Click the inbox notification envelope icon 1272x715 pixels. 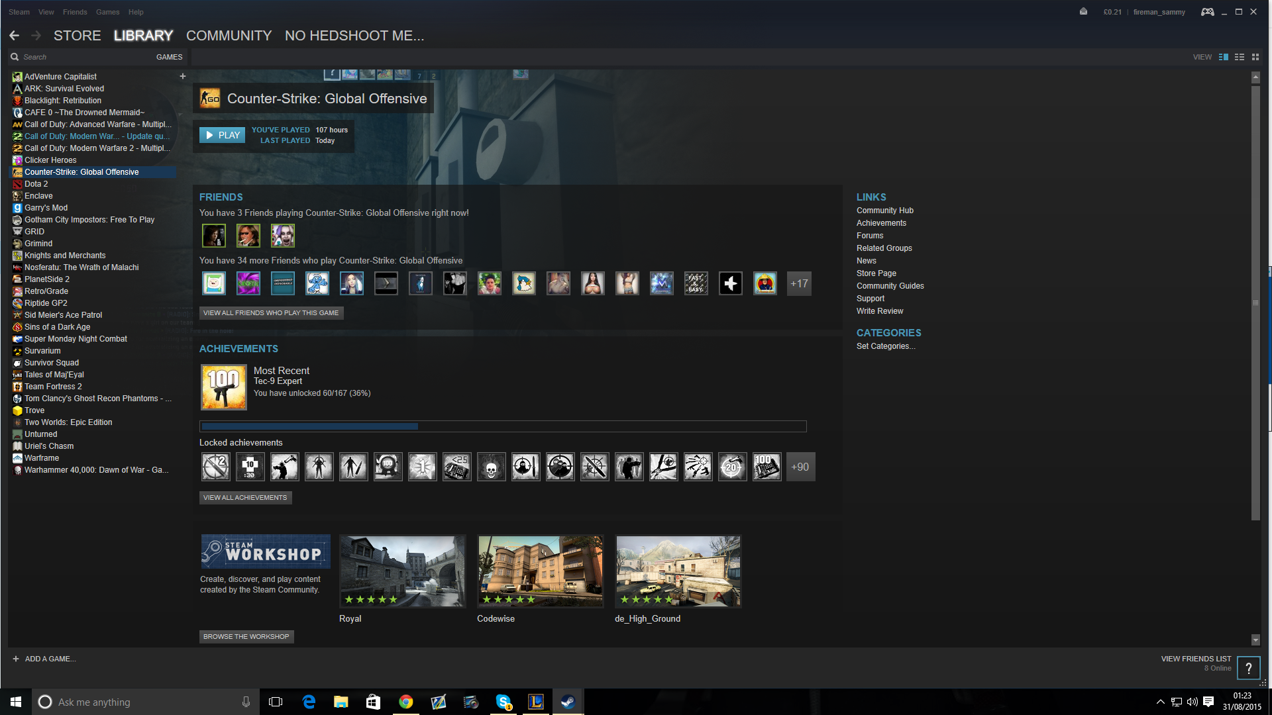(1083, 12)
